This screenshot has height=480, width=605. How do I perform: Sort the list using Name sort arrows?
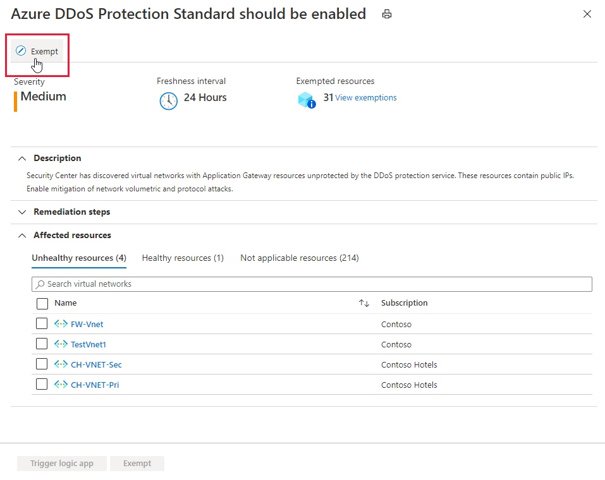pyautogui.click(x=364, y=303)
